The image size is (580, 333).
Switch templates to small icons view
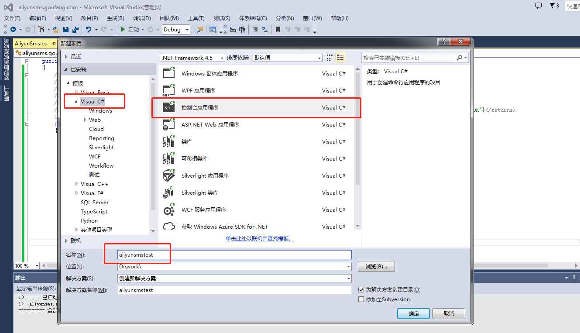[330, 58]
